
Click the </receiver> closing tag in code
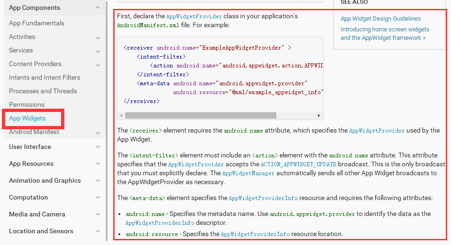pyautogui.click(x=141, y=101)
